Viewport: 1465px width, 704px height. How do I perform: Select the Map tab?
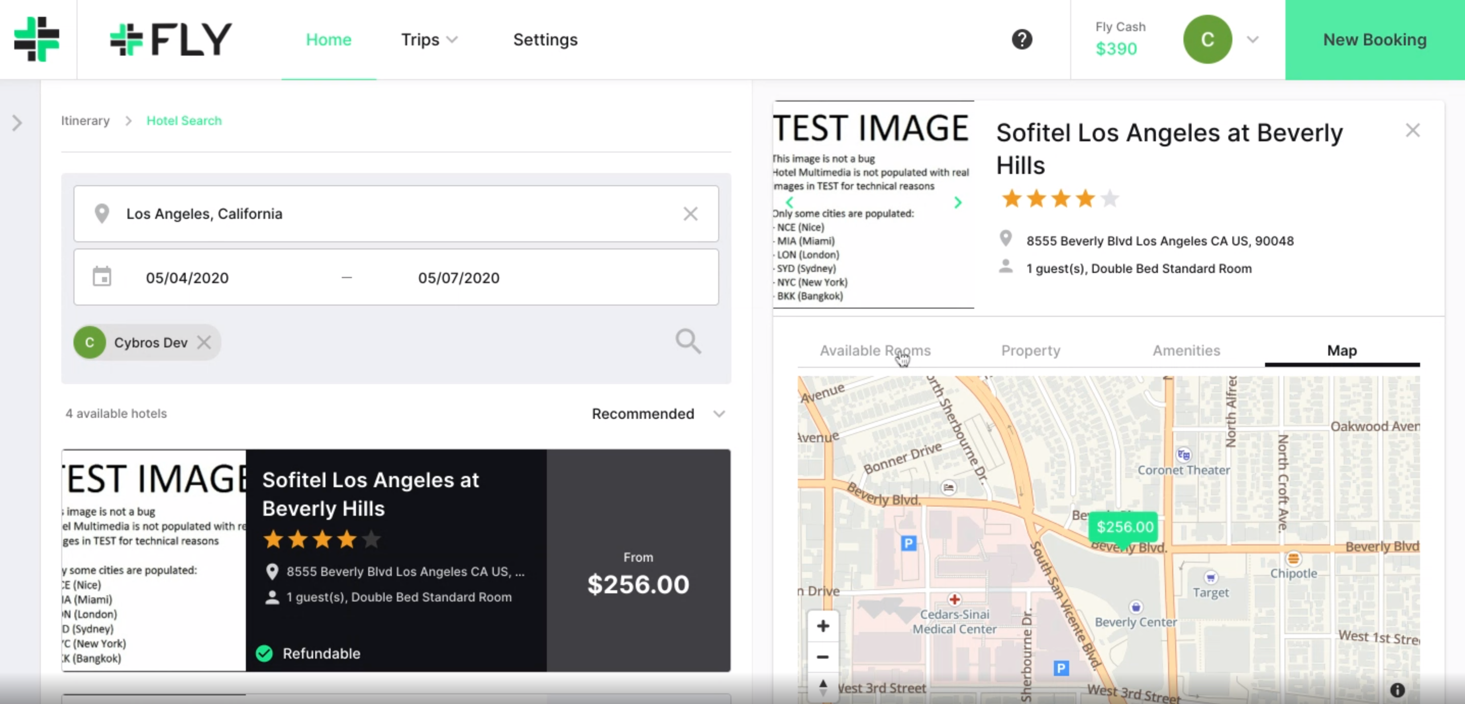tap(1342, 351)
